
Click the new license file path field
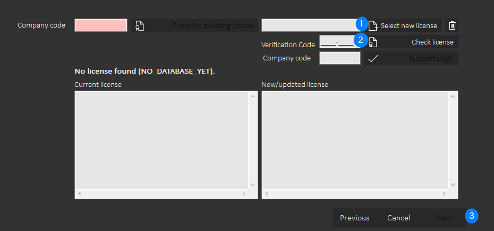[311, 25]
